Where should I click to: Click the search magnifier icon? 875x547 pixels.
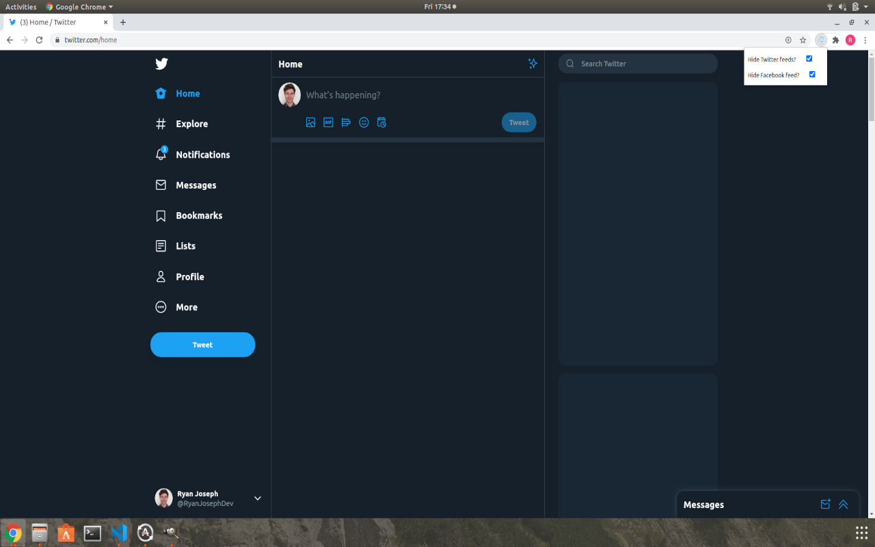click(x=570, y=64)
